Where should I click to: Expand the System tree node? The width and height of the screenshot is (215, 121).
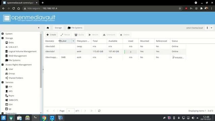coord(2,34)
